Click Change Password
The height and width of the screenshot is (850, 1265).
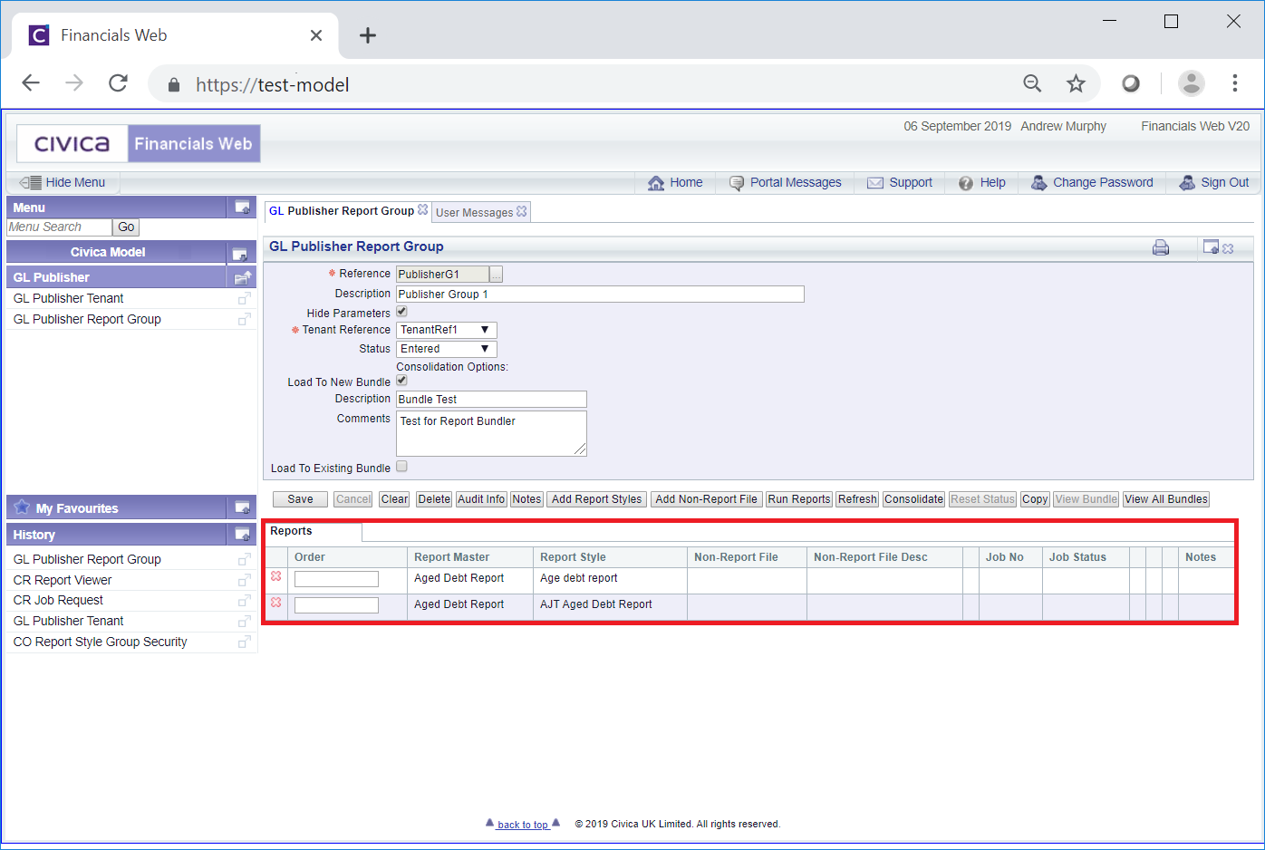[x=1092, y=182]
